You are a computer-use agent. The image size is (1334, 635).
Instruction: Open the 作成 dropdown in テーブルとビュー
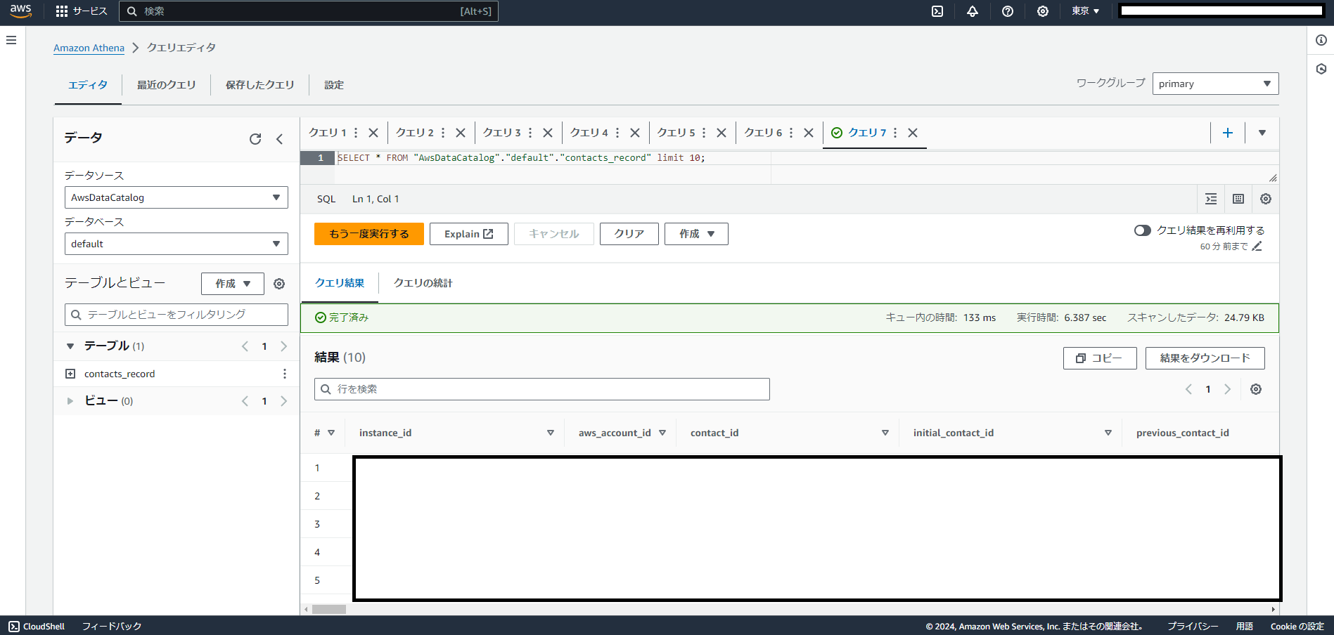click(x=233, y=284)
